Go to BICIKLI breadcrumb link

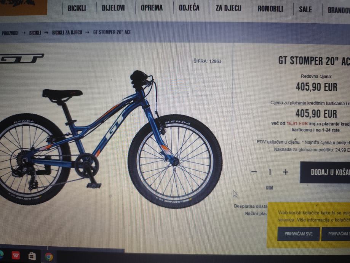(x=35, y=33)
